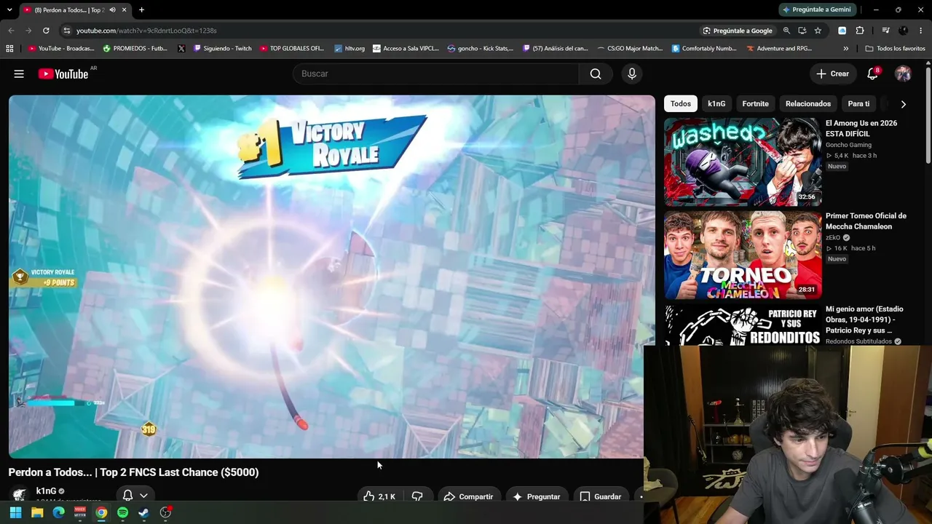Click the video player area

tap(331, 277)
